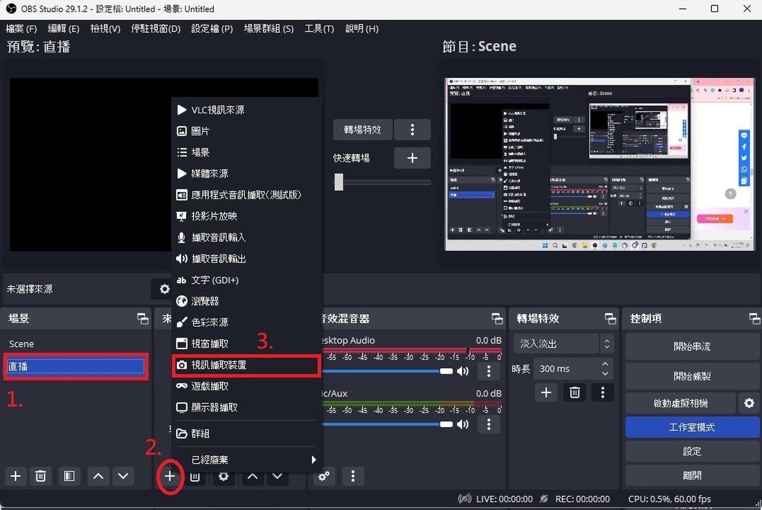
Task: Open the 檢視(V) menu
Action: 105,29
